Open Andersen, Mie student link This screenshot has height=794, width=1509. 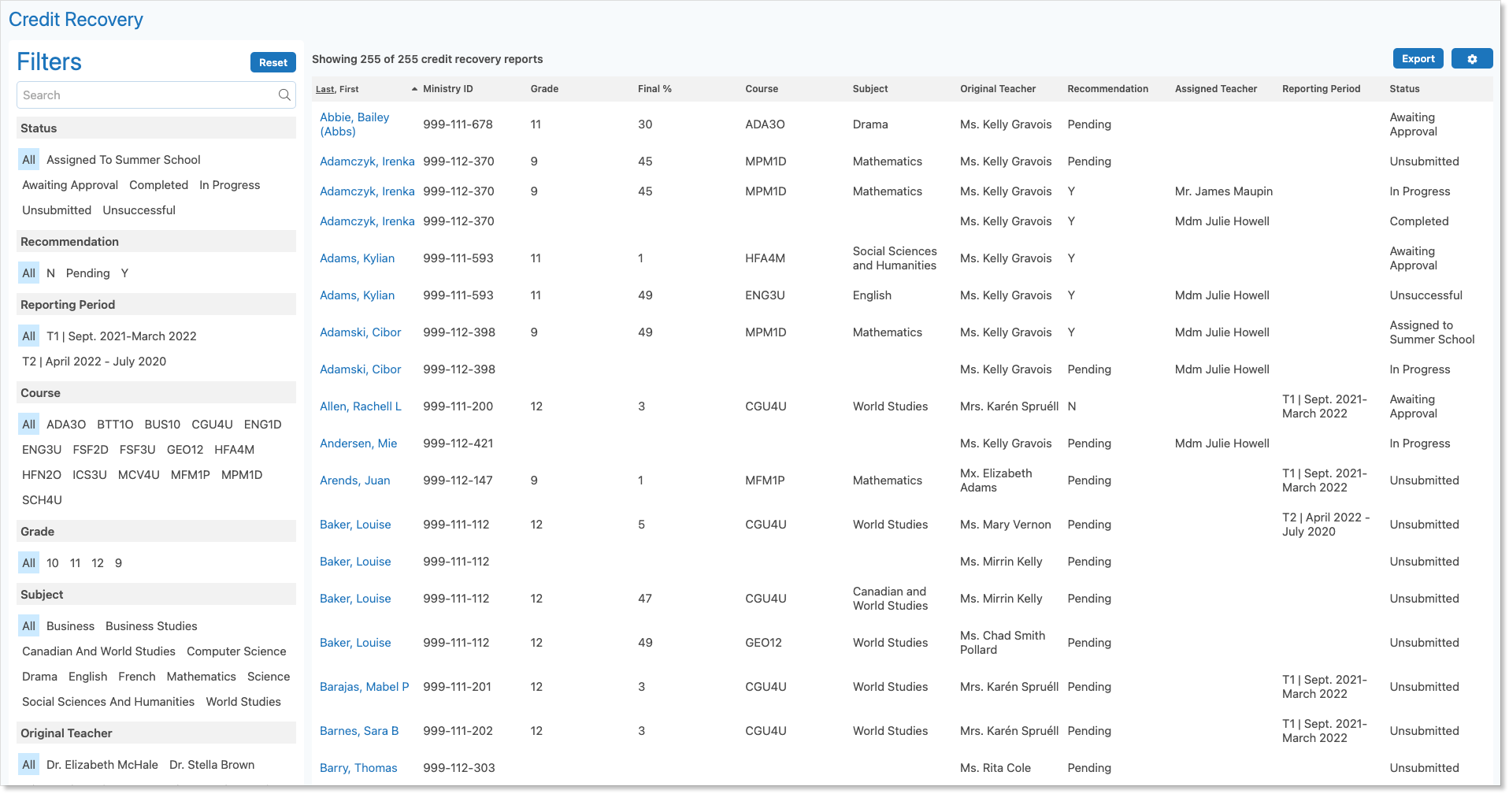[x=358, y=443]
